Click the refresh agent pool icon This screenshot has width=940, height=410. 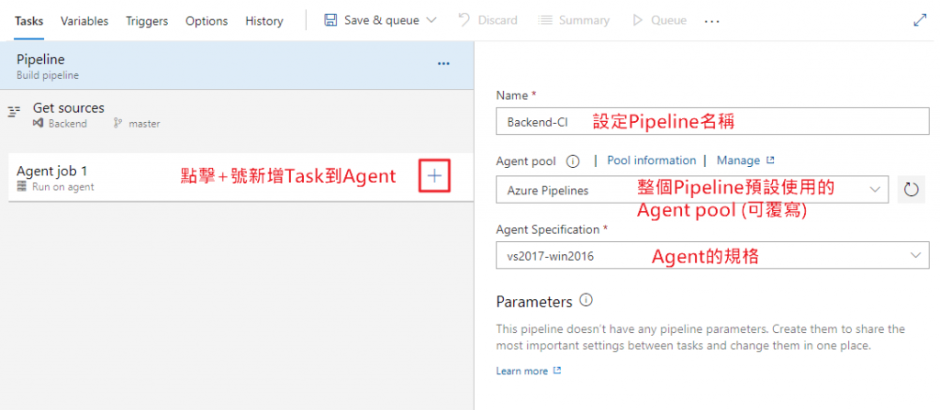(911, 190)
